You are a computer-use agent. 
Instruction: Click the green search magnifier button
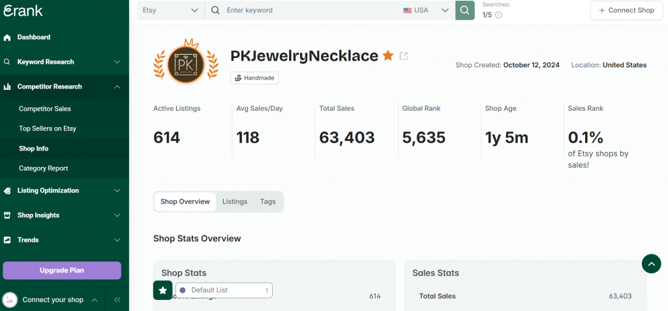coord(464,10)
